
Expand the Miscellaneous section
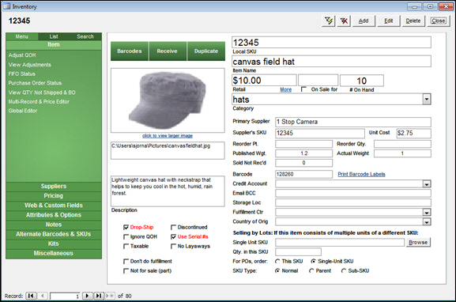point(54,254)
